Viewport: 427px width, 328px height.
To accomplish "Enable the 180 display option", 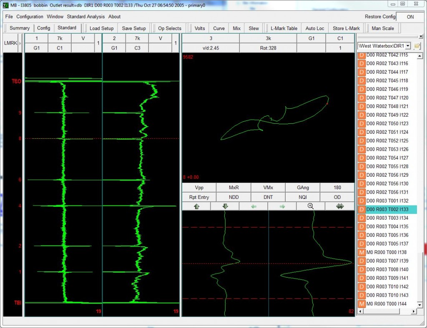I will tap(337, 187).
